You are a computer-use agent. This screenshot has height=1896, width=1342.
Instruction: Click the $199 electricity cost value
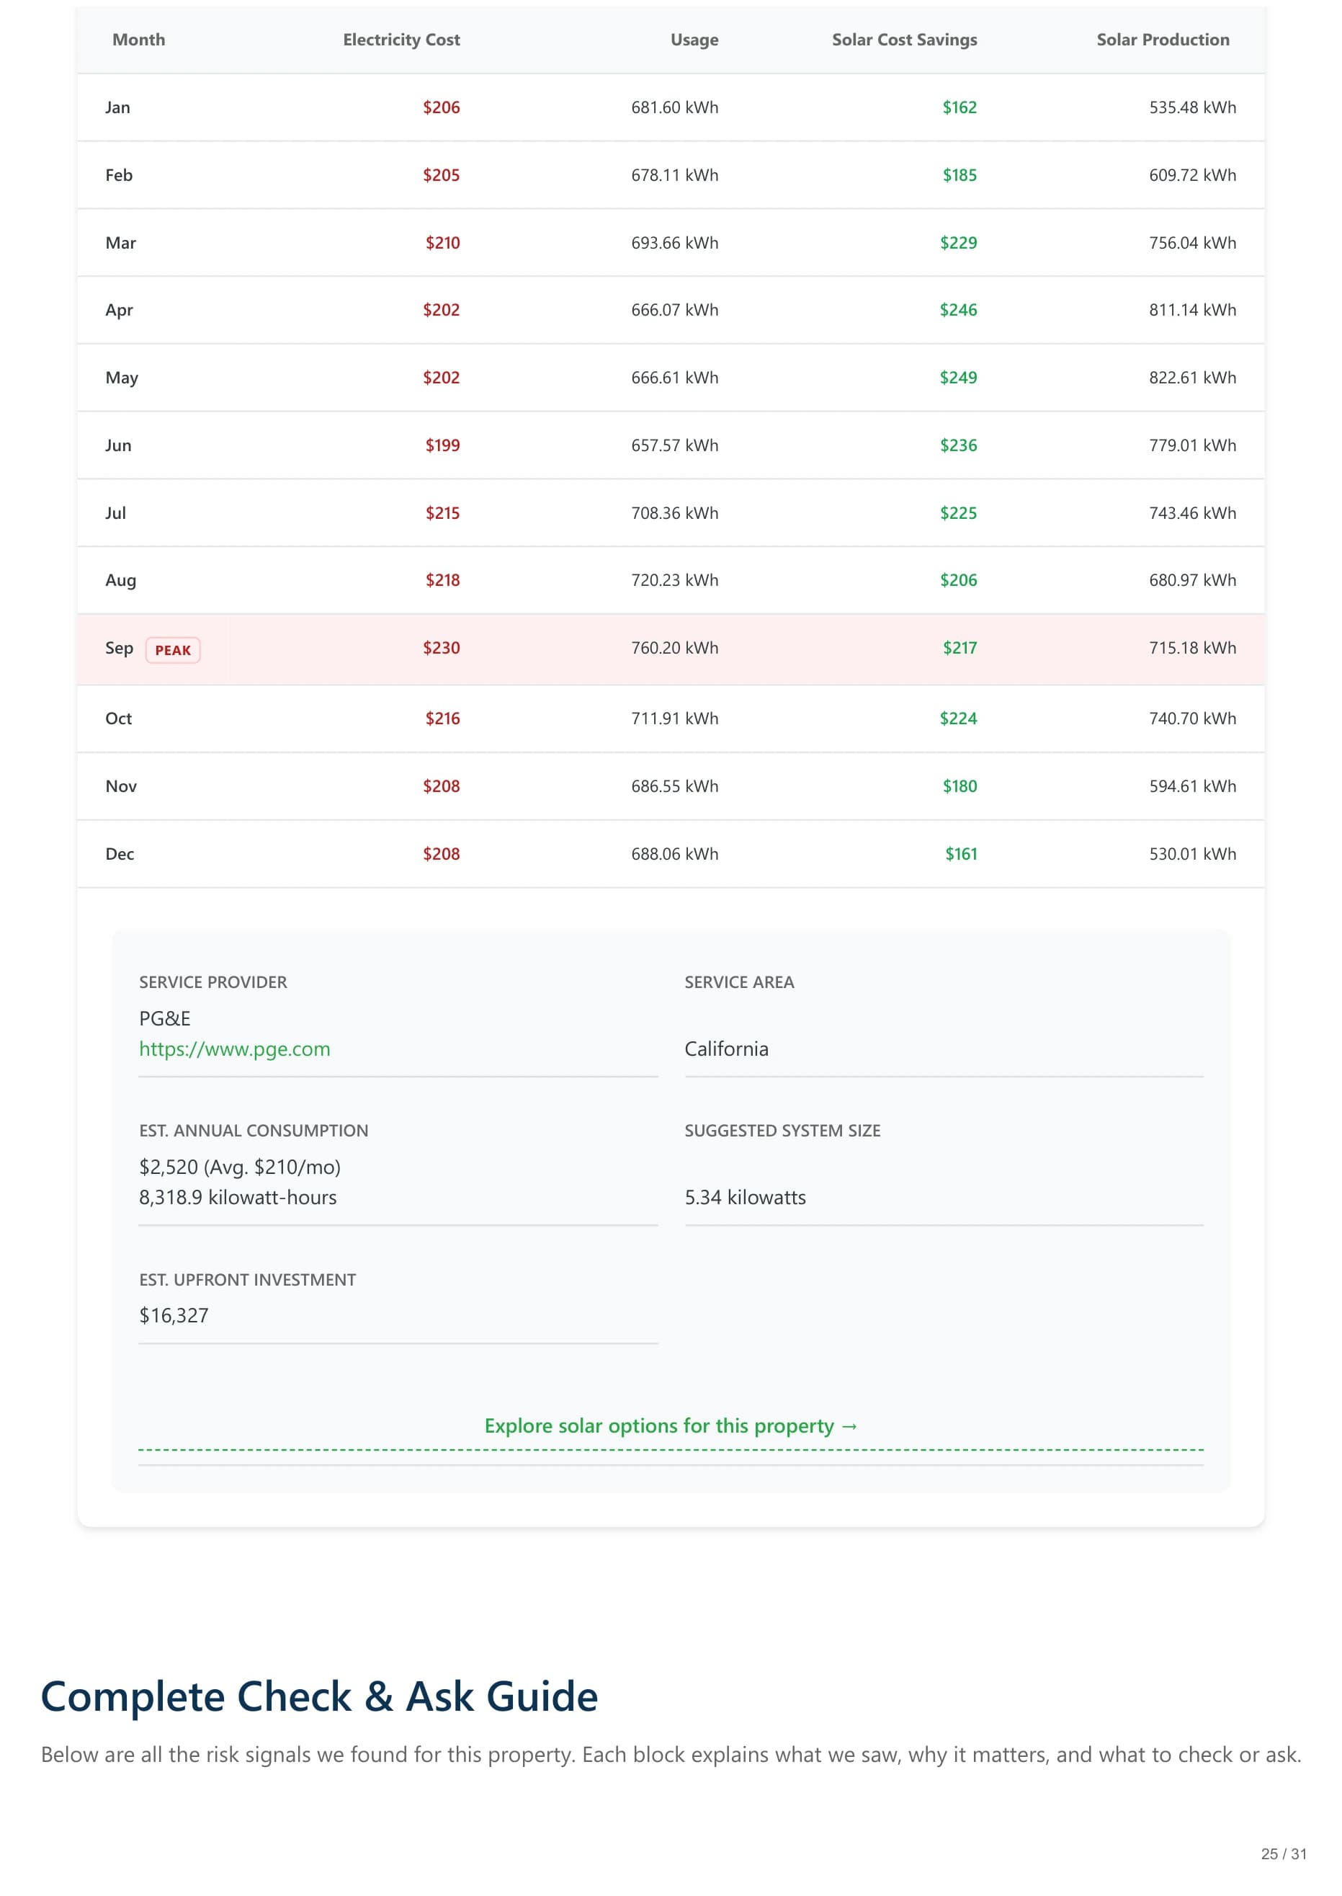tap(442, 445)
